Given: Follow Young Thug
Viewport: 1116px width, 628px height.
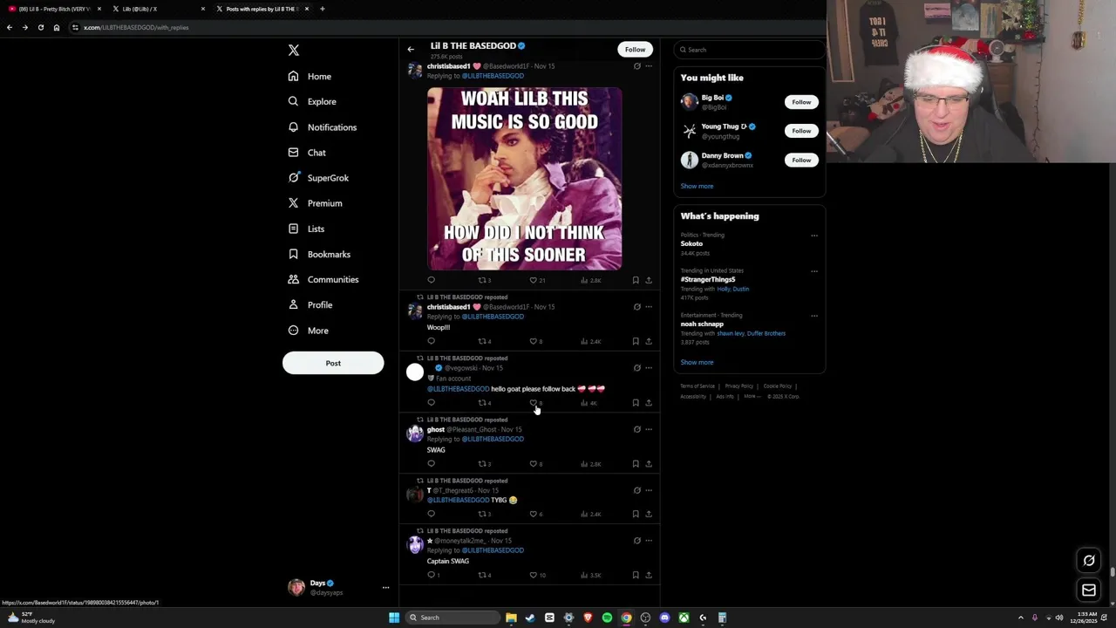Looking at the screenshot, I should pyautogui.click(x=801, y=131).
